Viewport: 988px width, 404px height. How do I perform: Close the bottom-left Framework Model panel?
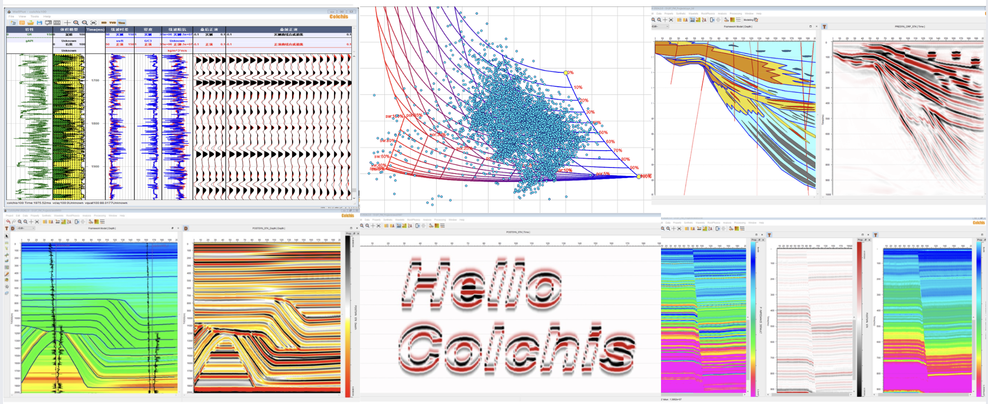point(178,228)
